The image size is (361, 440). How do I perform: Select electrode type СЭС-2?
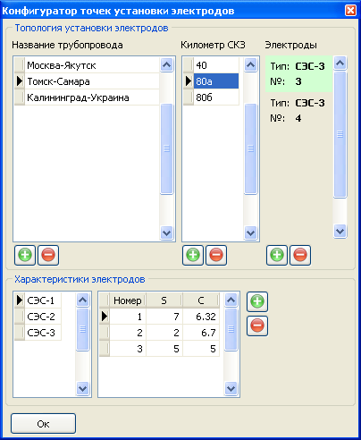pyautogui.click(x=43, y=317)
